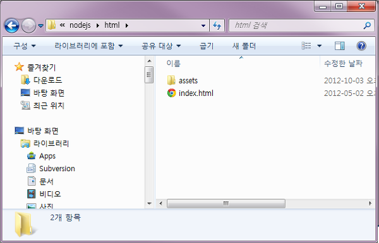This screenshot has height=243, width=379.
Task: Open 즐겨찾기 in navigation pane
Action: [x=41, y=68]
